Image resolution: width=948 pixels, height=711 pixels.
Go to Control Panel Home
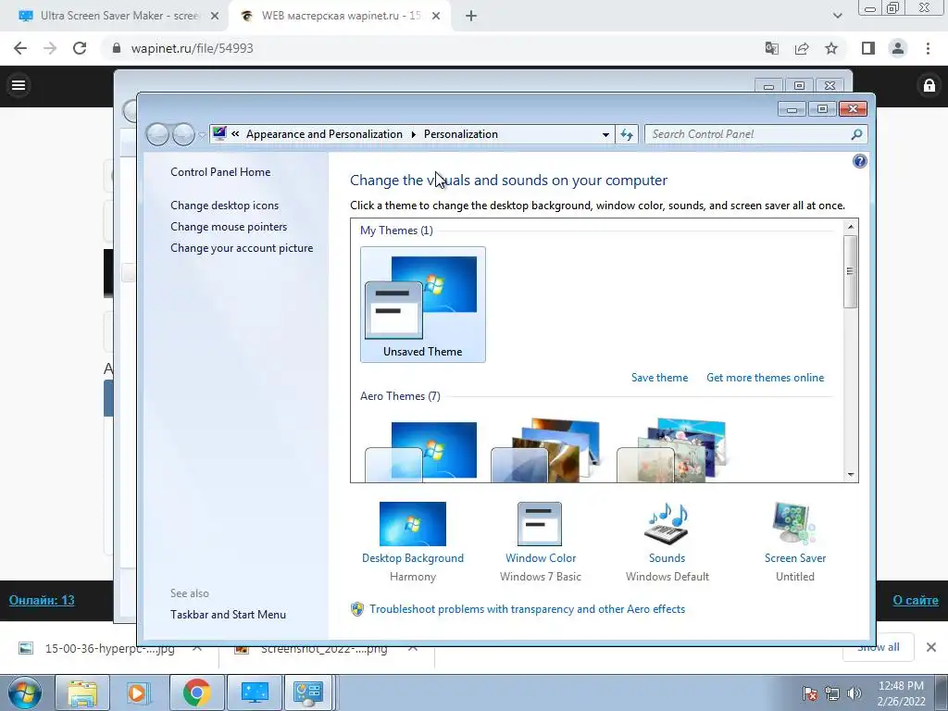[220, 171]
